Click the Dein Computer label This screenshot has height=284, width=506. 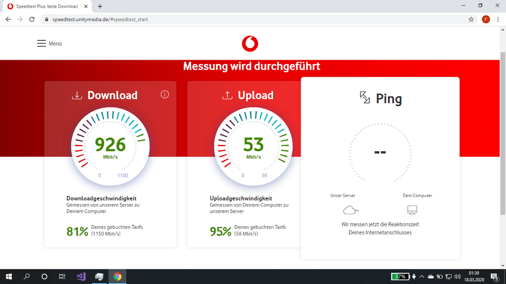tap(417, 196)
